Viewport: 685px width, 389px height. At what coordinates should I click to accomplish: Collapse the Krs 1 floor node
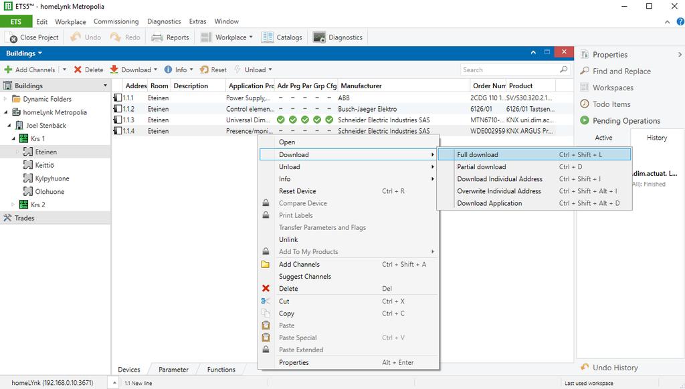tap(13, 138)
